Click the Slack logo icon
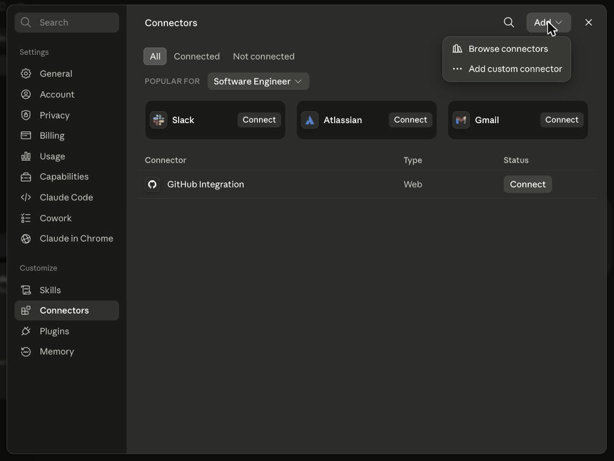614x461 pixels. tap(158, 120)
